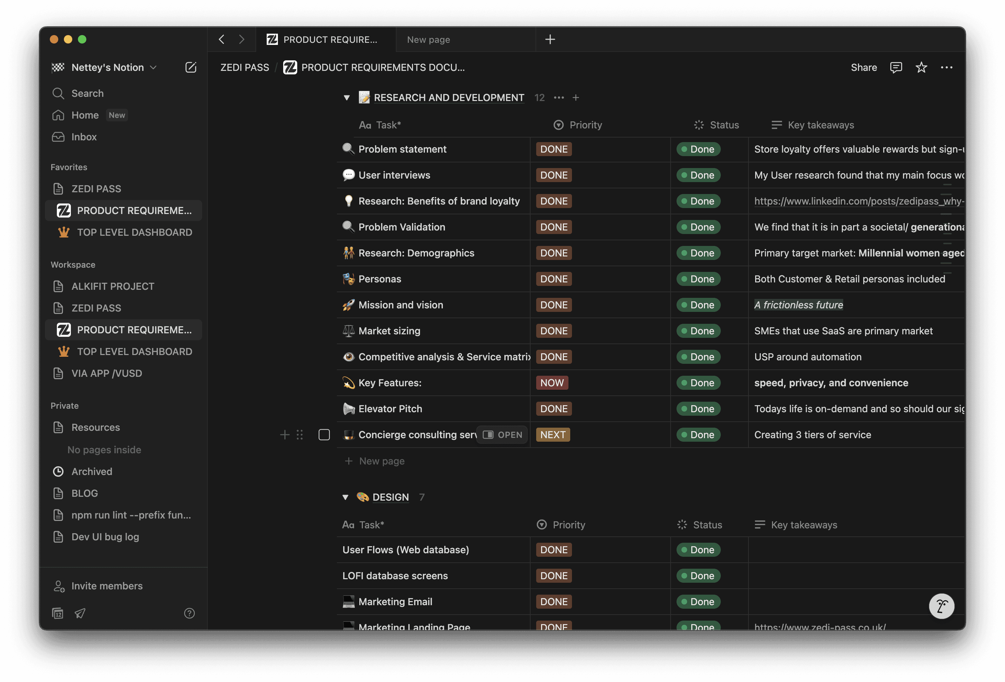The width and height of the screenshot is (1005, 682).
Task: Open Nettey's Notion workspace switcher
Action: click(x=104, y=67)
